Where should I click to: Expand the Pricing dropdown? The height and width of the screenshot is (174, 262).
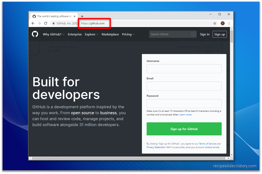[128, 34]
